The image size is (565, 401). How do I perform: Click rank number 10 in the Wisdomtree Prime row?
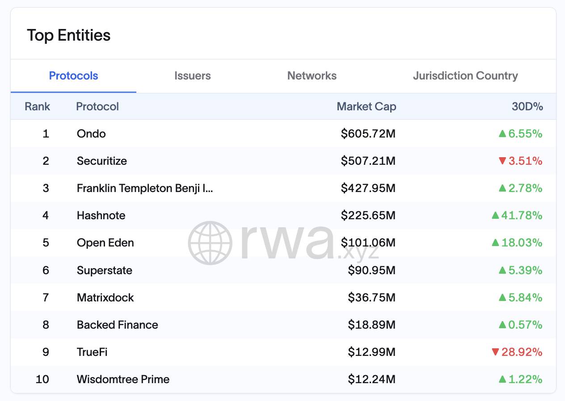click(42, 379)
